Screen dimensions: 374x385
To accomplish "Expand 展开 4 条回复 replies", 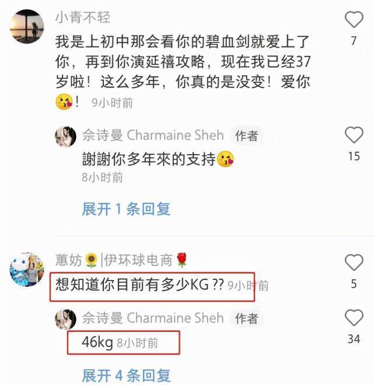I will tap(126, 376).
